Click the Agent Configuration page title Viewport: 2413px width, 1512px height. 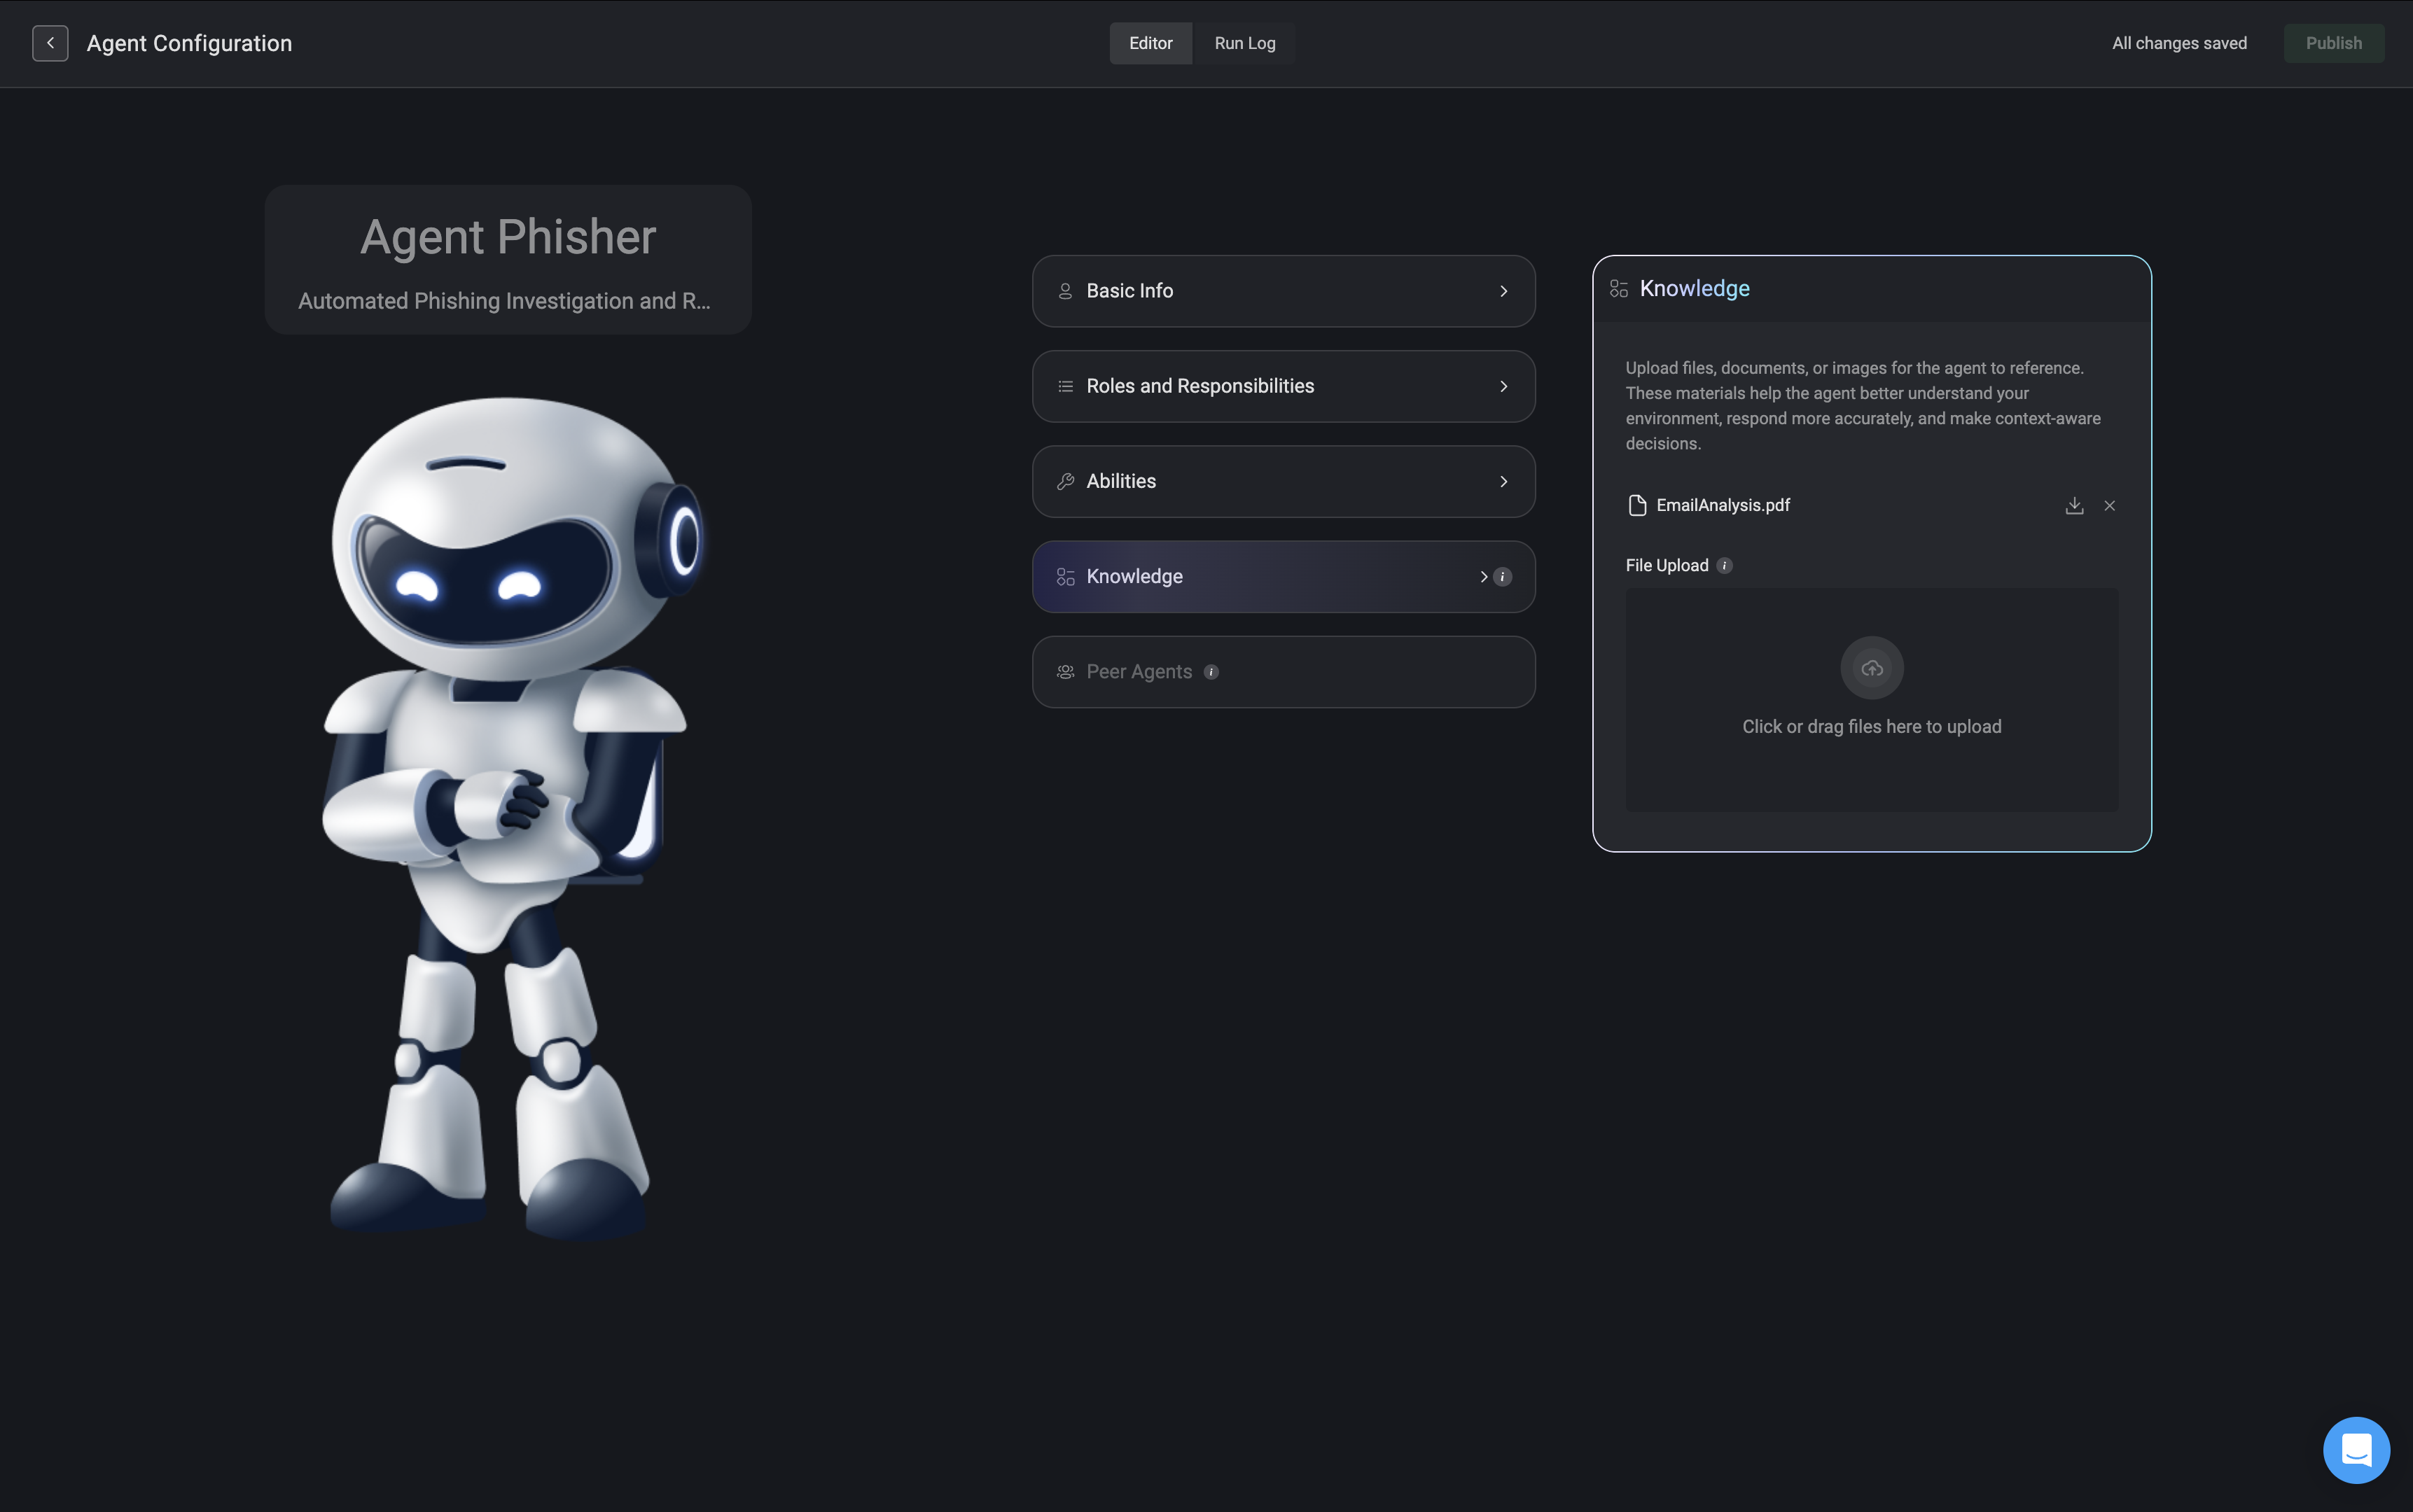pyautogui.click(x=189, y=43)
